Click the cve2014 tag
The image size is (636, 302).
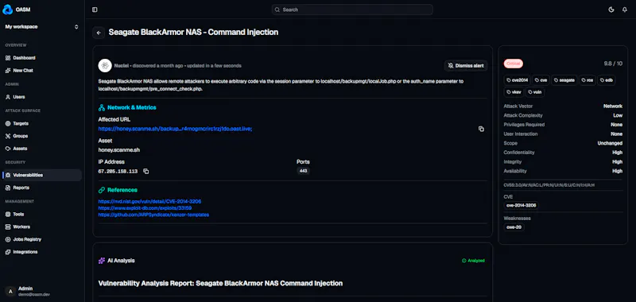point(518,80)
